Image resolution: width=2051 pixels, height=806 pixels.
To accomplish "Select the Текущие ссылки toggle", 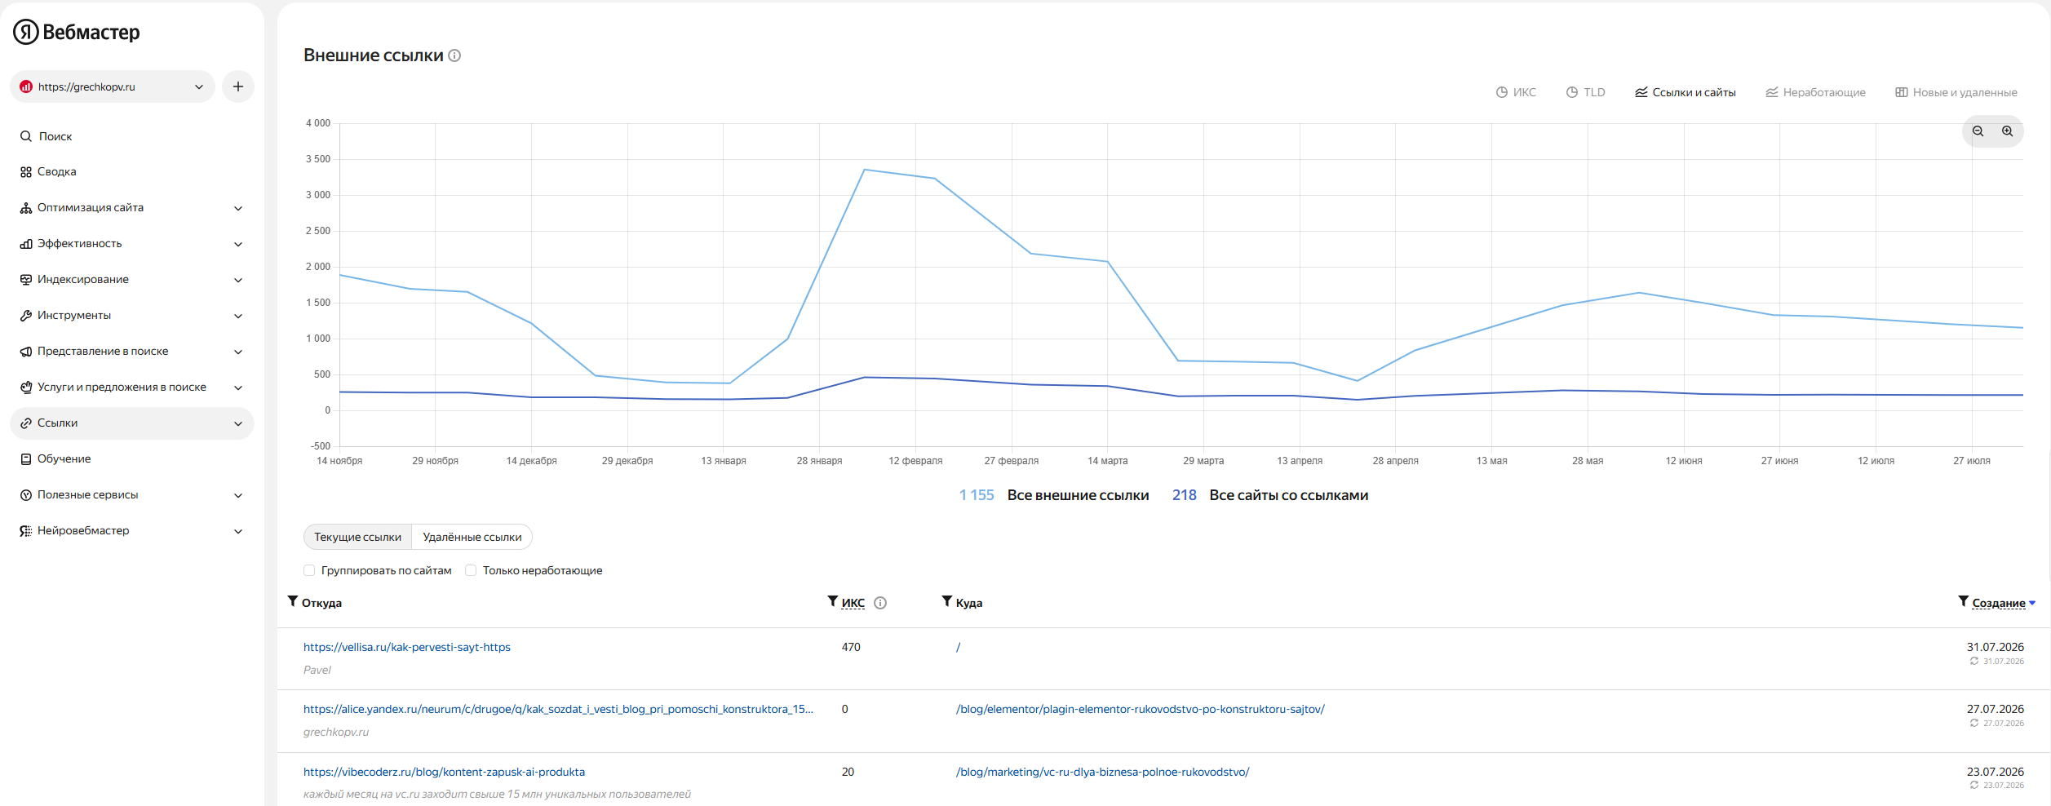I will 357,537.
